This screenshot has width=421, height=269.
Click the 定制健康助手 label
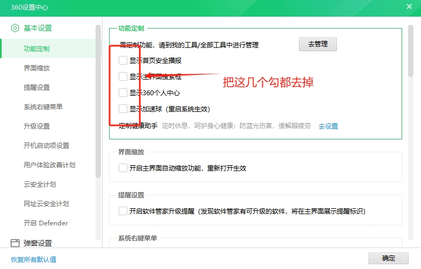click(x=138, y=125)
